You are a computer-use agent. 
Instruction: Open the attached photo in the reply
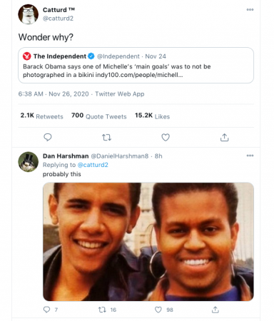click(148, 242)
